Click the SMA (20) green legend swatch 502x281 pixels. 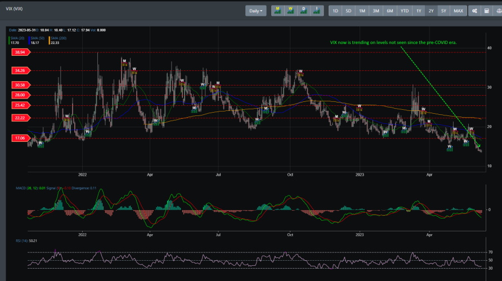coord(10,40)
